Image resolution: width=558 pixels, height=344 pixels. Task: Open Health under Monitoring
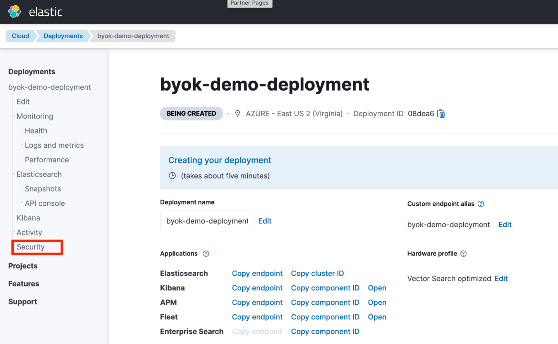[x=36, y=131]
